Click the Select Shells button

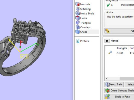[114, 84]
